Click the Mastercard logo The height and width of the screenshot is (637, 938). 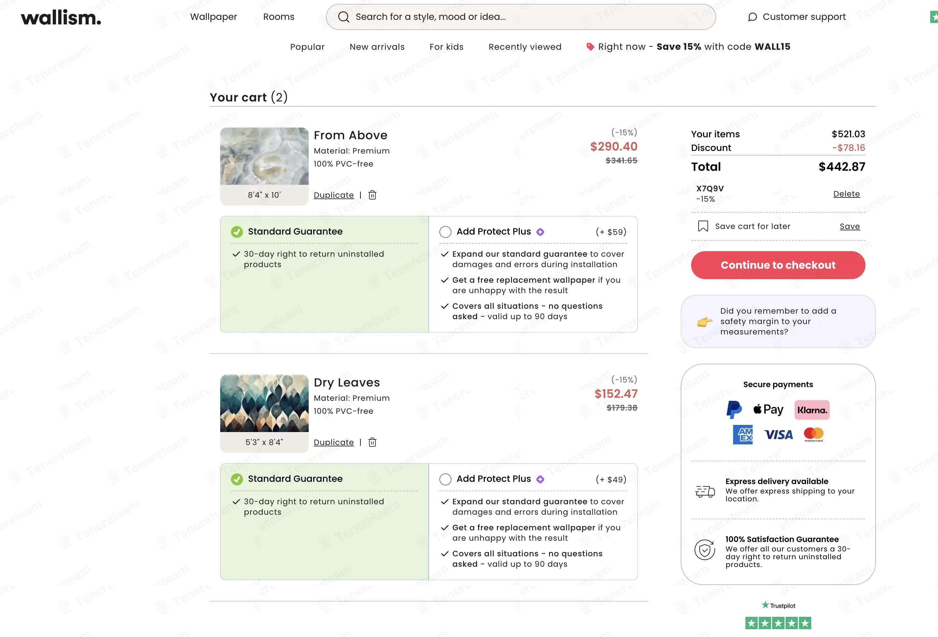click(x=813, y=434)
